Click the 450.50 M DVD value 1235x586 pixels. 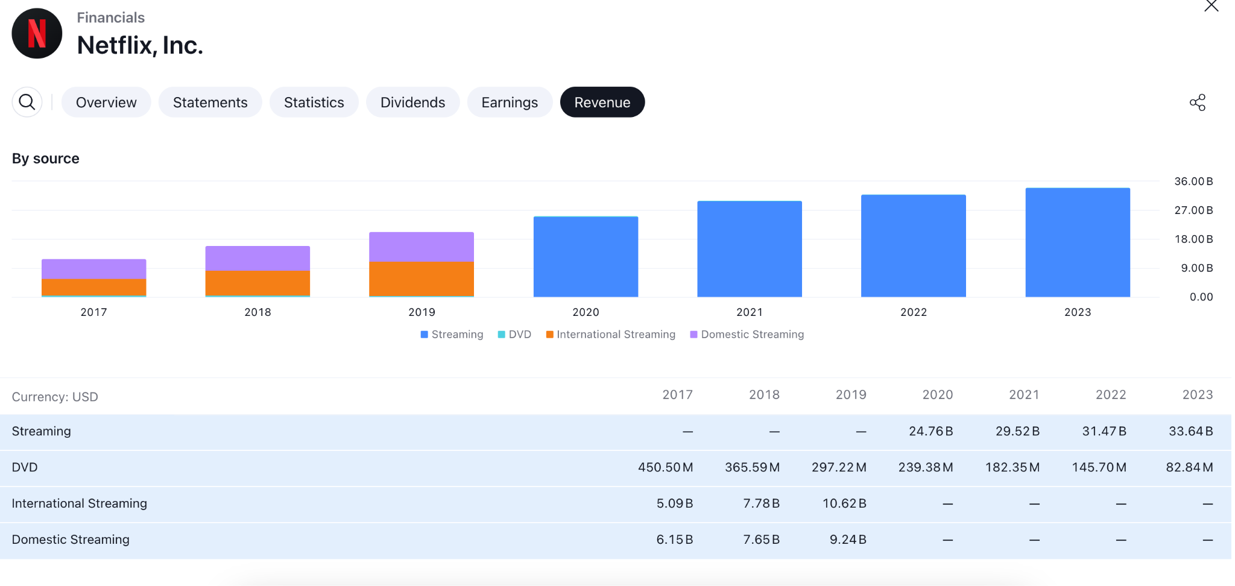[x=666, y=467]
